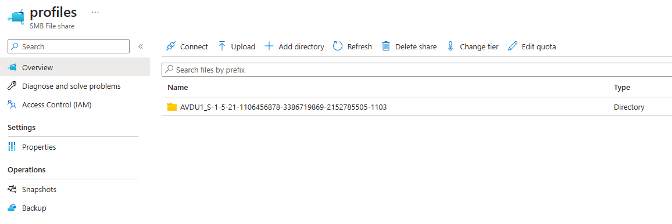672x224 pixels.
Task: Sort by the Name column header
Action: click(x=177, y=88)
